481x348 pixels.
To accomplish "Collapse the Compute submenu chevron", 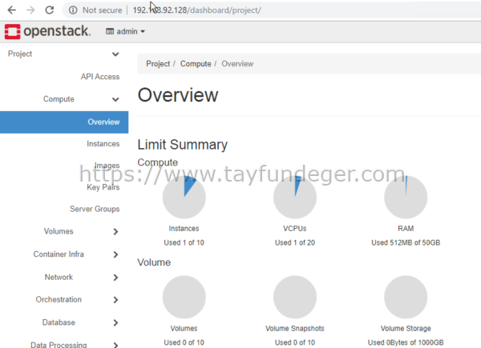I will click(115, 99).
